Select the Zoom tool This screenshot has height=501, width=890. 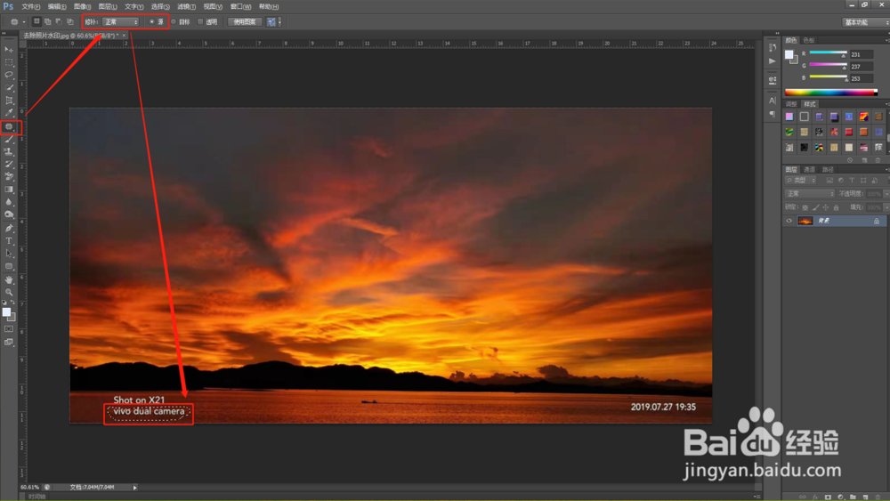(9, 292)
